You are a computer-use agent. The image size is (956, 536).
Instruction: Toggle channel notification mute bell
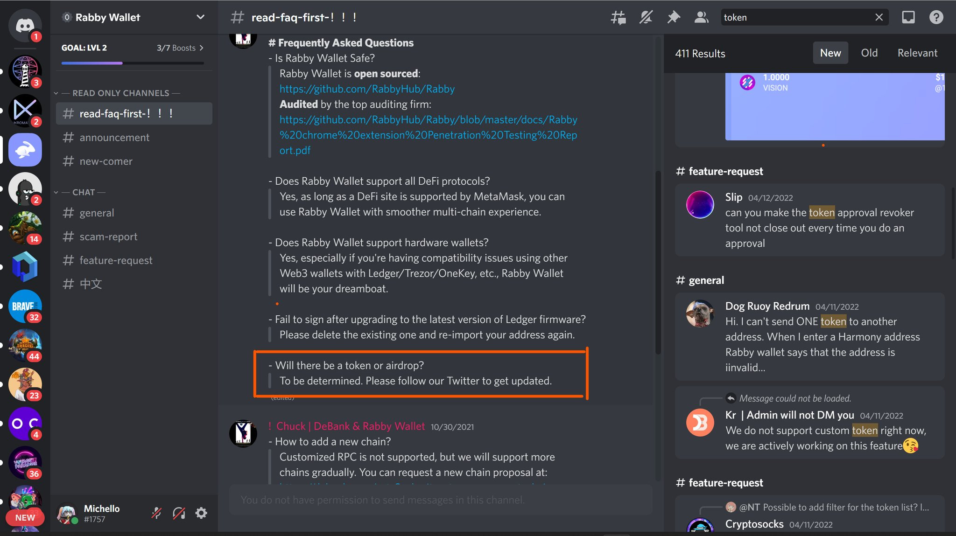[646, 17]
